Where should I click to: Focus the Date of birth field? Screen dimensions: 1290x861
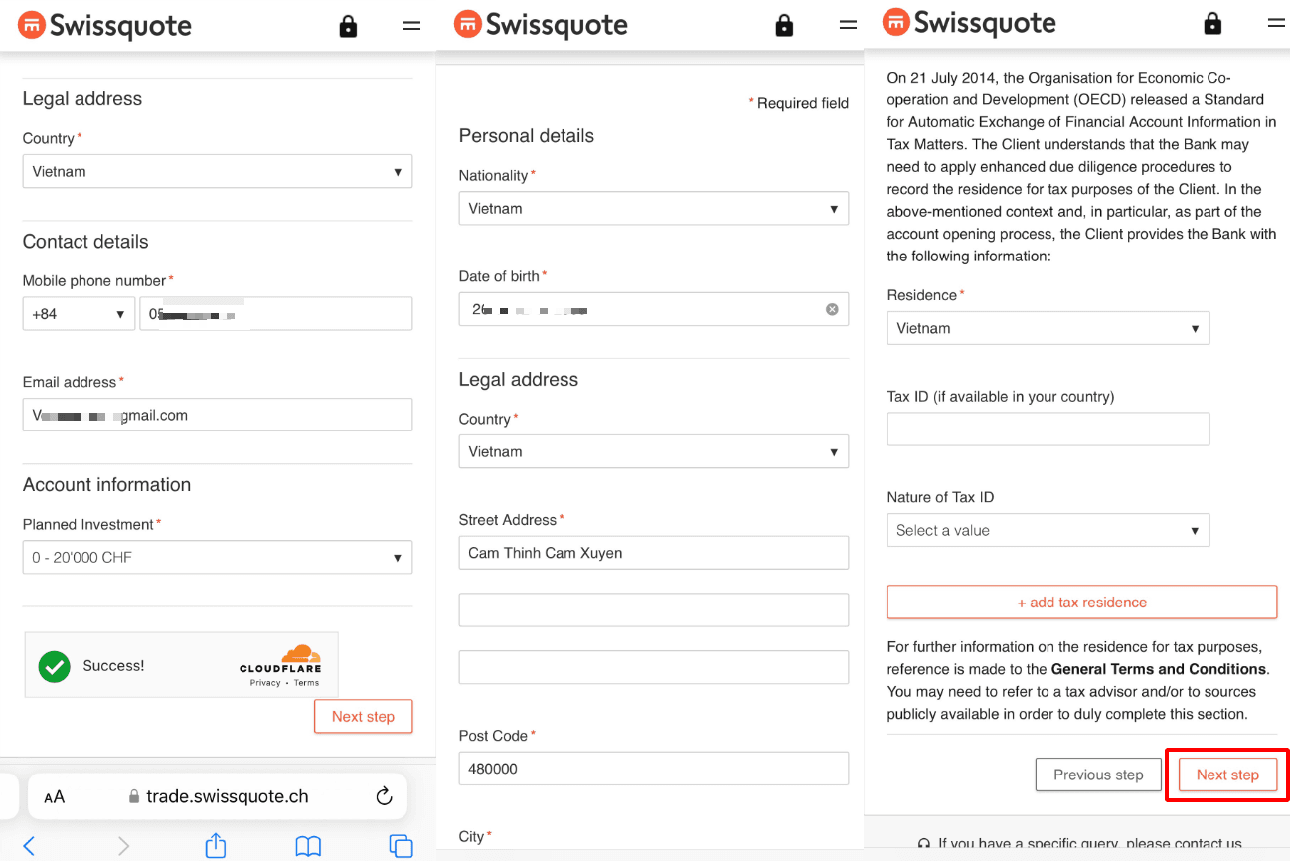pos(654,309)
